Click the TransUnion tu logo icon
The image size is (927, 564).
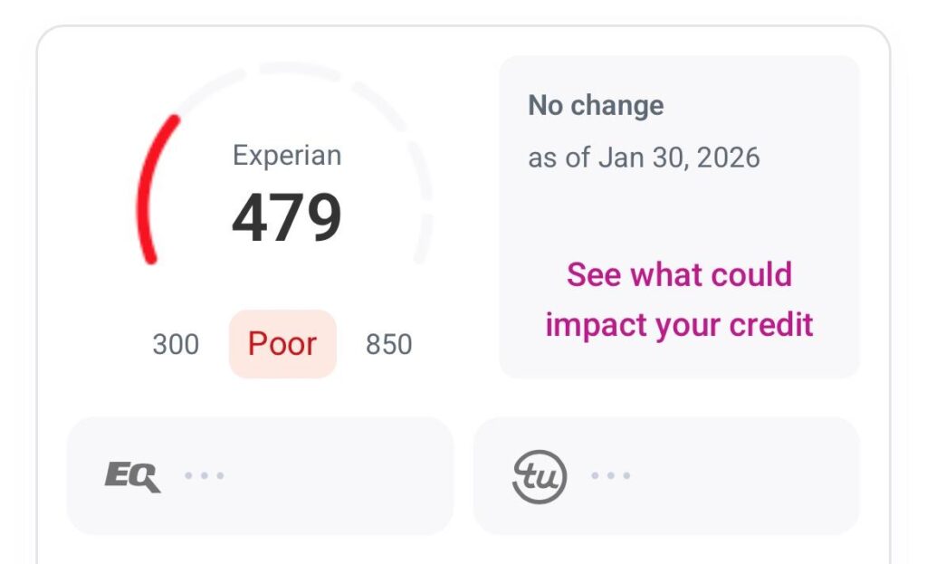[x=540, y=476]
